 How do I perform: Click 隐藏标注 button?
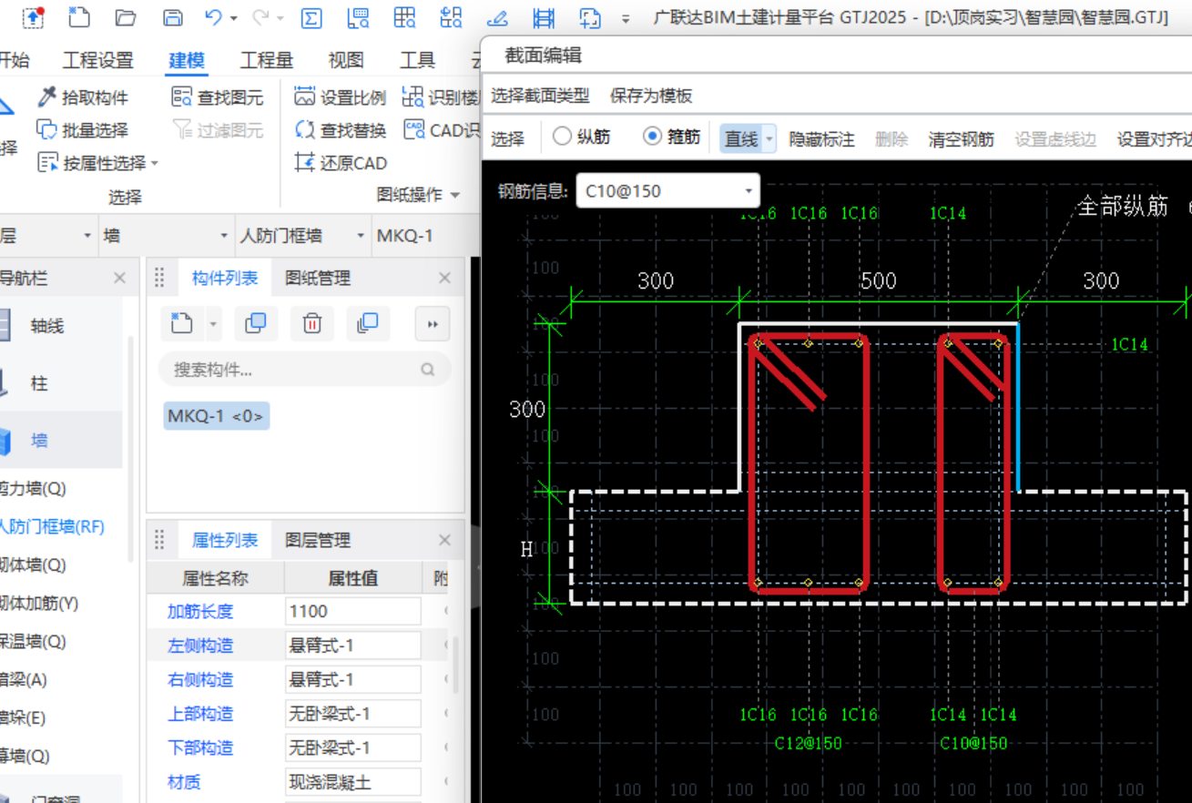[x=821, y=139]
